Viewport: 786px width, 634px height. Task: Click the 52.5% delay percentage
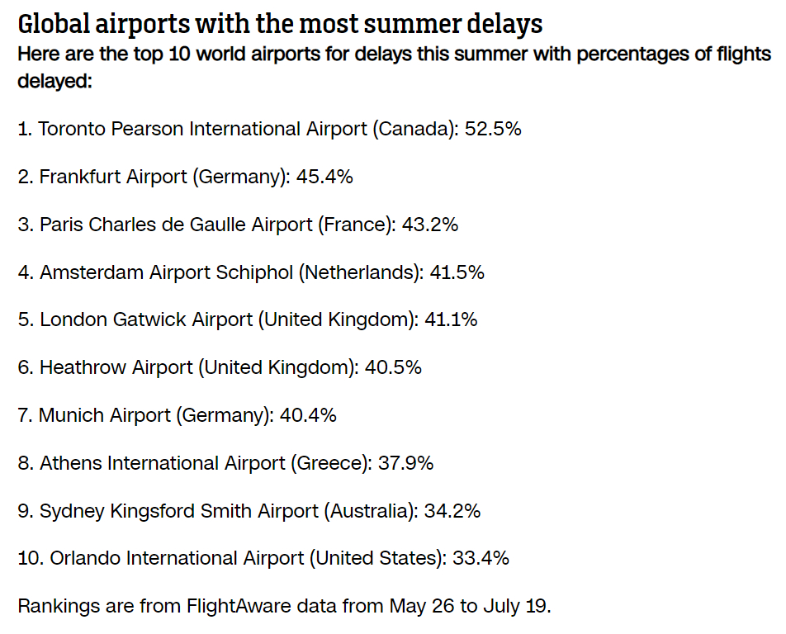tap(492, 129)
